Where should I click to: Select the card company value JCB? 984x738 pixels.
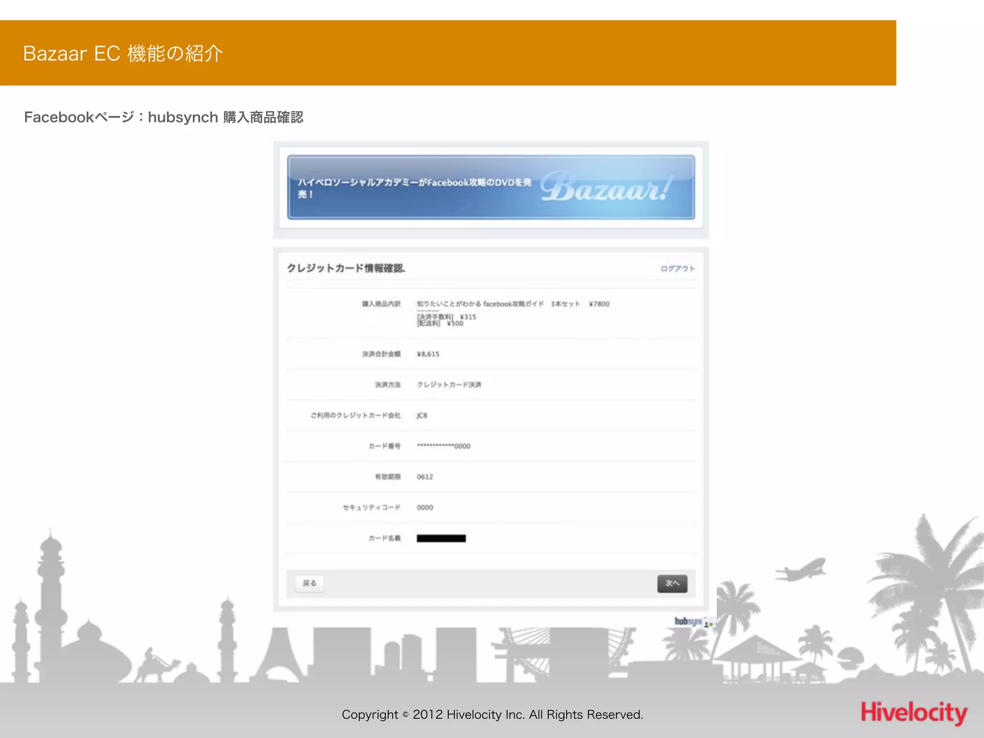click(422, 416)
